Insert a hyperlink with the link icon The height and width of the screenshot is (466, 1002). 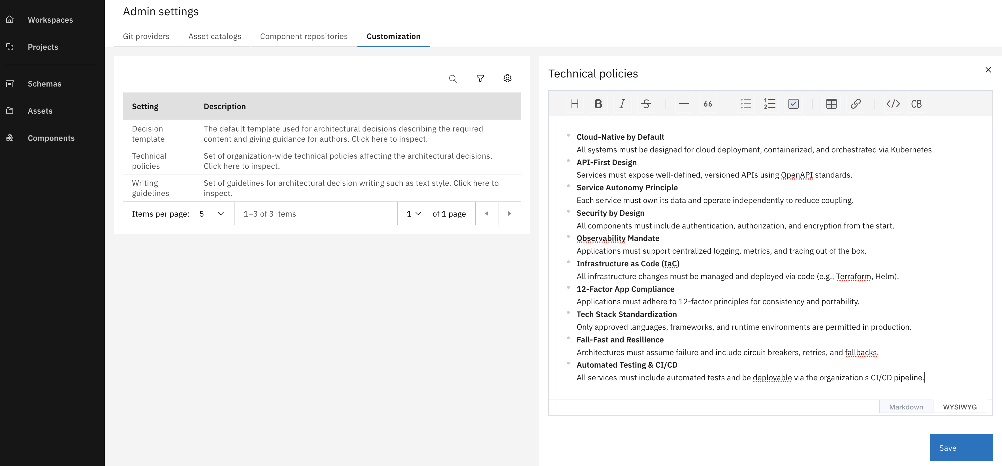(855, 104)
